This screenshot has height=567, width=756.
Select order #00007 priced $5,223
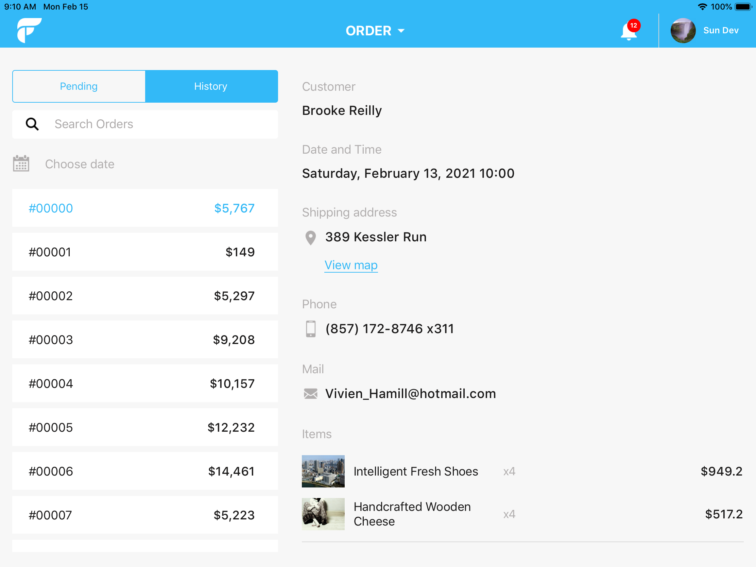coord(145,515)
